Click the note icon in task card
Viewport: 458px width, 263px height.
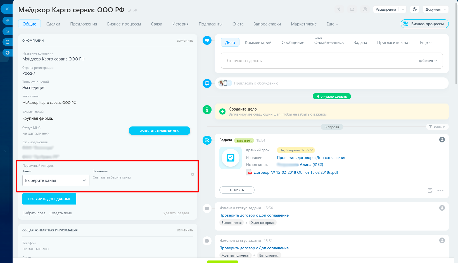pyautogui.click(x=430, y=191)
